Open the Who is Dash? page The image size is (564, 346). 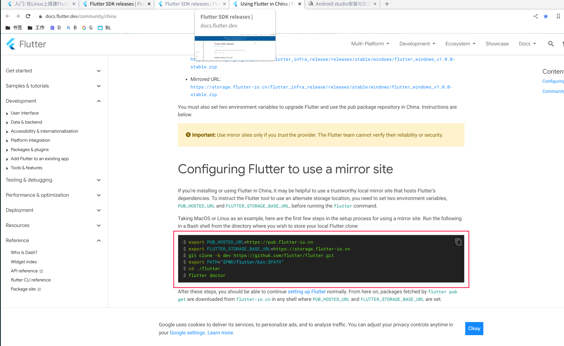point(24,252)
